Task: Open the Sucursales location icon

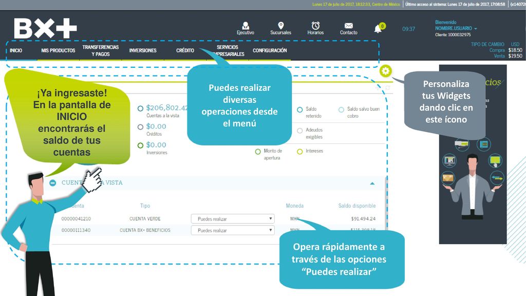Action: pos(281,26)
